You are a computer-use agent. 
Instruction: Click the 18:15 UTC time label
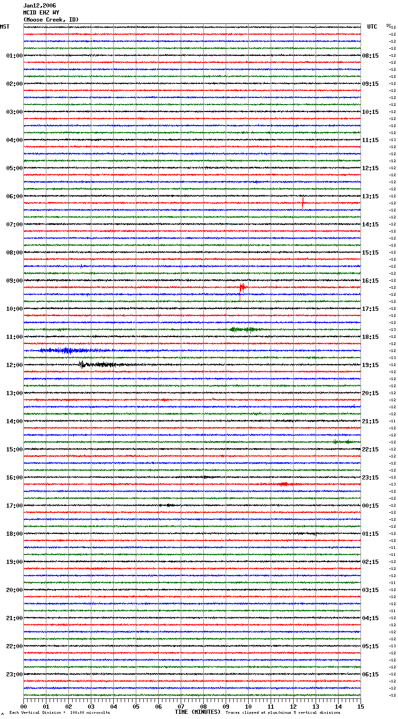(370, 337)
